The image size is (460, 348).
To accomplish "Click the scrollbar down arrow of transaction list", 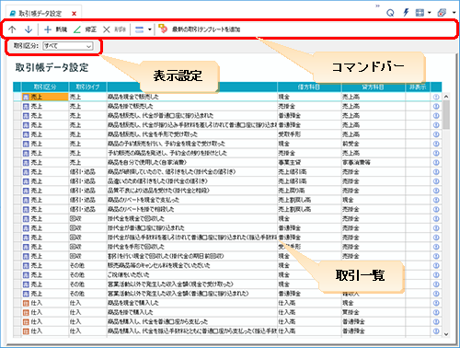I will 446,334.
